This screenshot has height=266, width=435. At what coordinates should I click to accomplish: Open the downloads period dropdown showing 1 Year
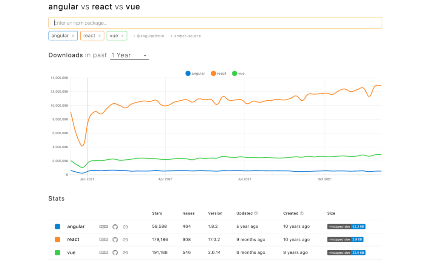pyautogui.click(x=130, y=56)
